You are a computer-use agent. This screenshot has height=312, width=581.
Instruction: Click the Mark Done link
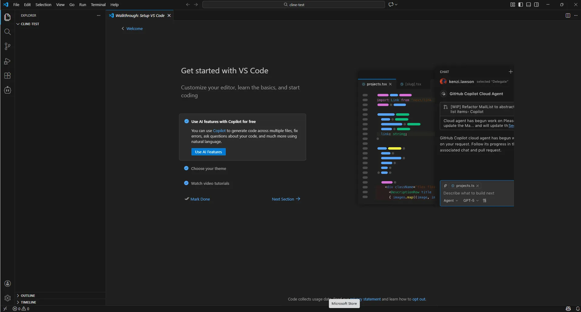(200, 199)
